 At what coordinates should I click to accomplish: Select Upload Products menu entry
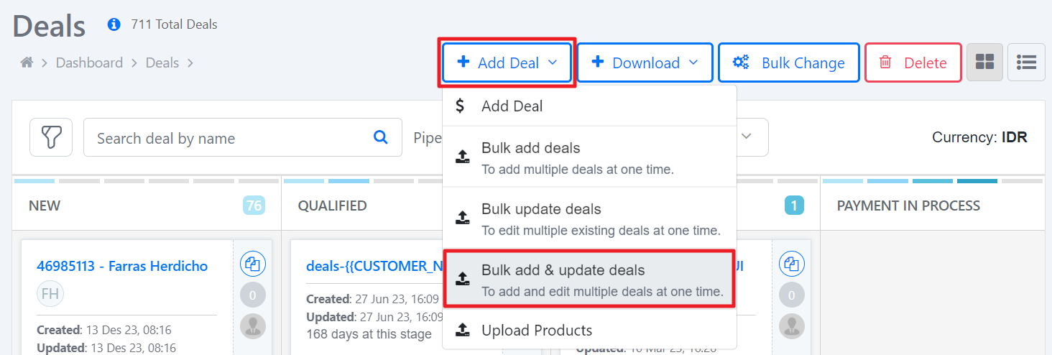589,331
